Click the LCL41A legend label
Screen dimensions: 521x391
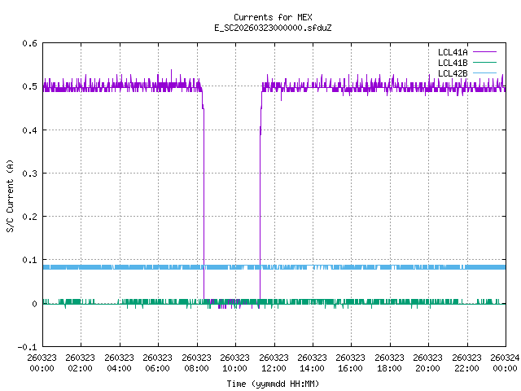(x=452, y=52)
